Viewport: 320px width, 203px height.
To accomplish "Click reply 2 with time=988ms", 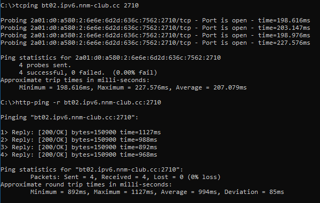I will (79, 140).
